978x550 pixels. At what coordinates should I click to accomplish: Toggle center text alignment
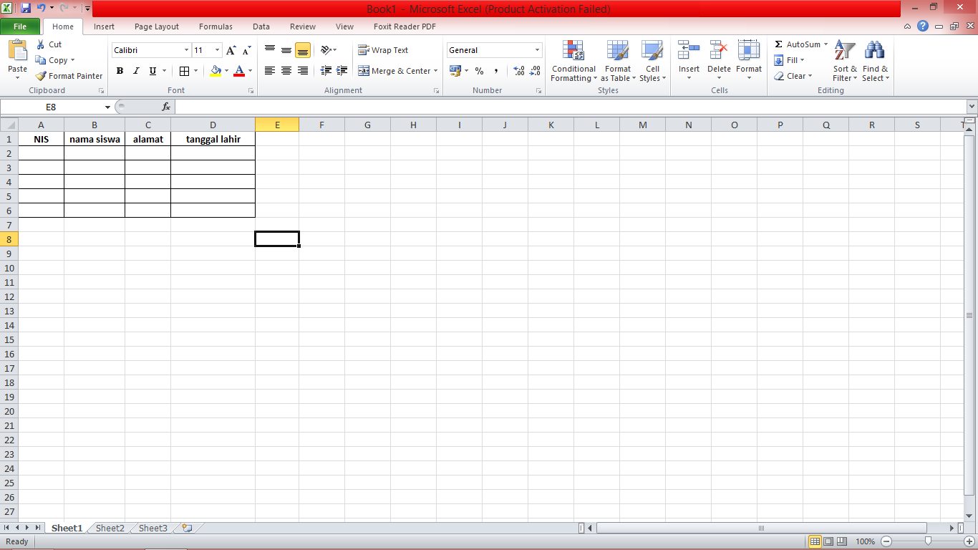pyautogui.click(x=286, y=71)
